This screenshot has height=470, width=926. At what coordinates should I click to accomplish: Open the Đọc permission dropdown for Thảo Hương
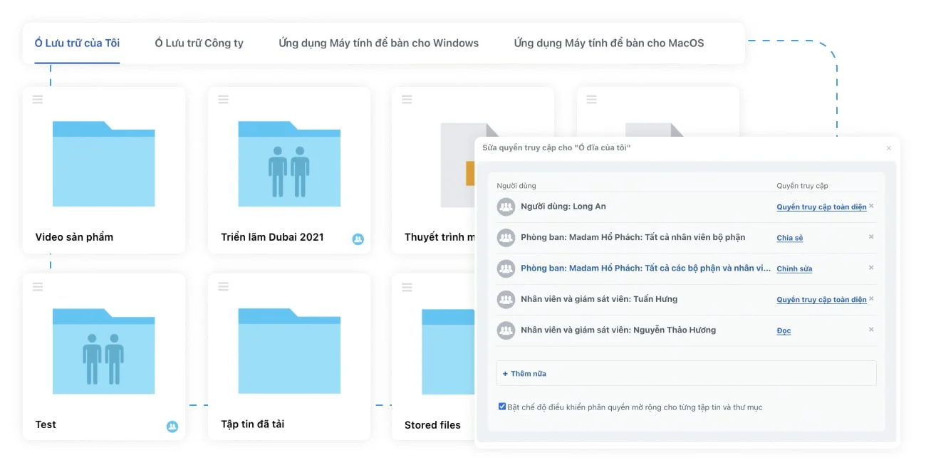pyautogui.click(x=784, y=330)
